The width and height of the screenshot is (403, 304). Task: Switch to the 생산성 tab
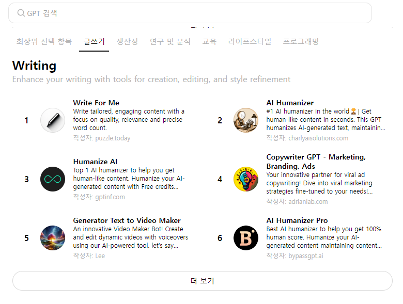pos(127,41)
